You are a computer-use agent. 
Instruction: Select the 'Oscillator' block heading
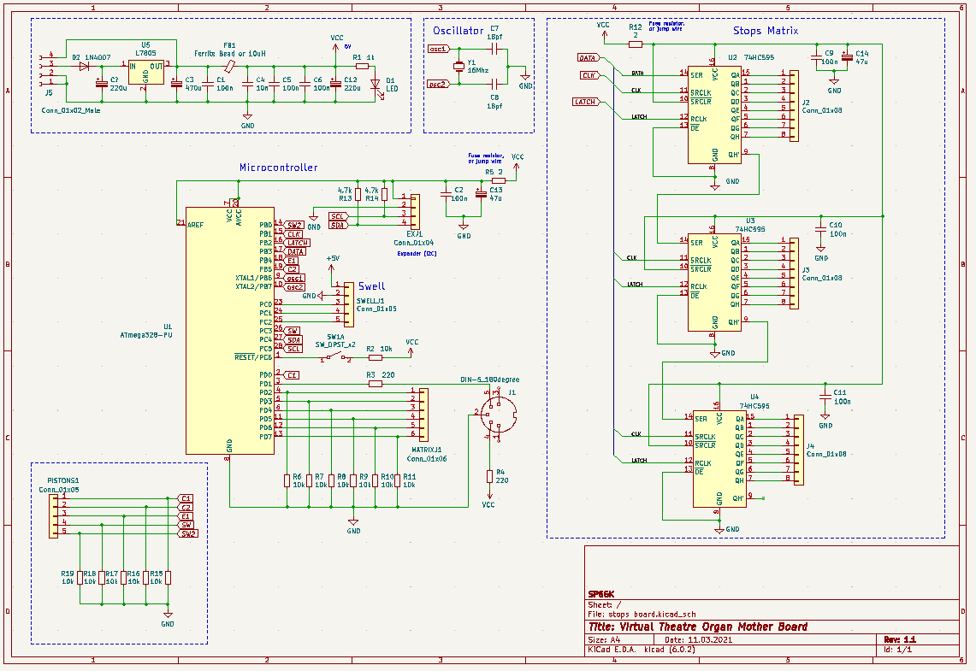coord(458,31)
